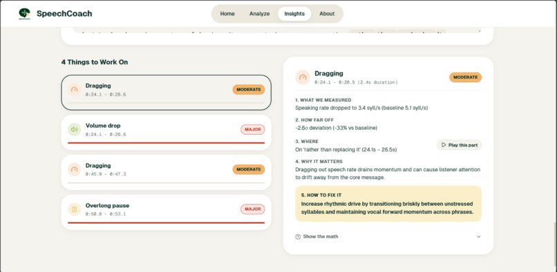The width and height of the screenshot is (557, 272).
Task: Click the play triangle icon in Play this part
Action: pyautogui.click(x=444, y=145)
